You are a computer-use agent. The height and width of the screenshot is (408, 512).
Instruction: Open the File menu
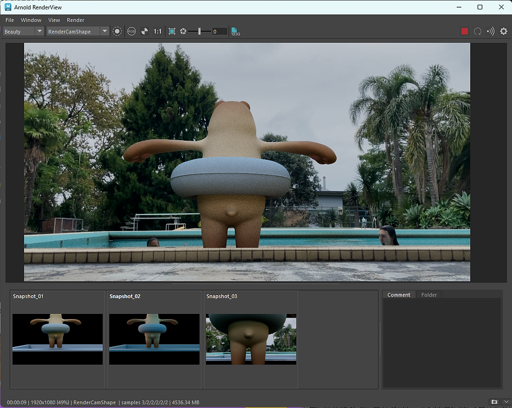click(9, 20)
